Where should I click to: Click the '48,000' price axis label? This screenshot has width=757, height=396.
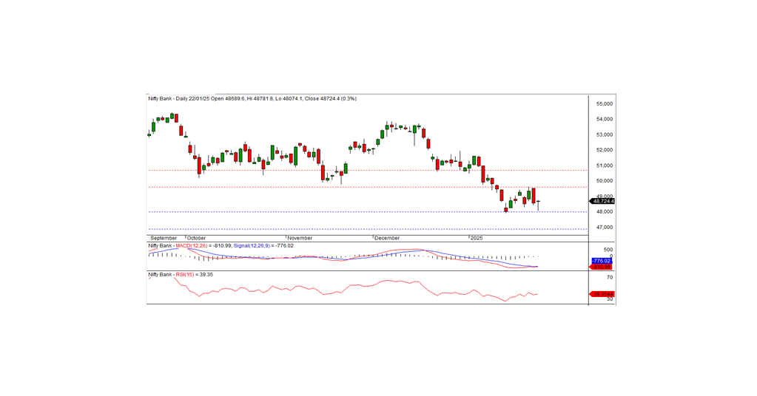coord(605,212)
